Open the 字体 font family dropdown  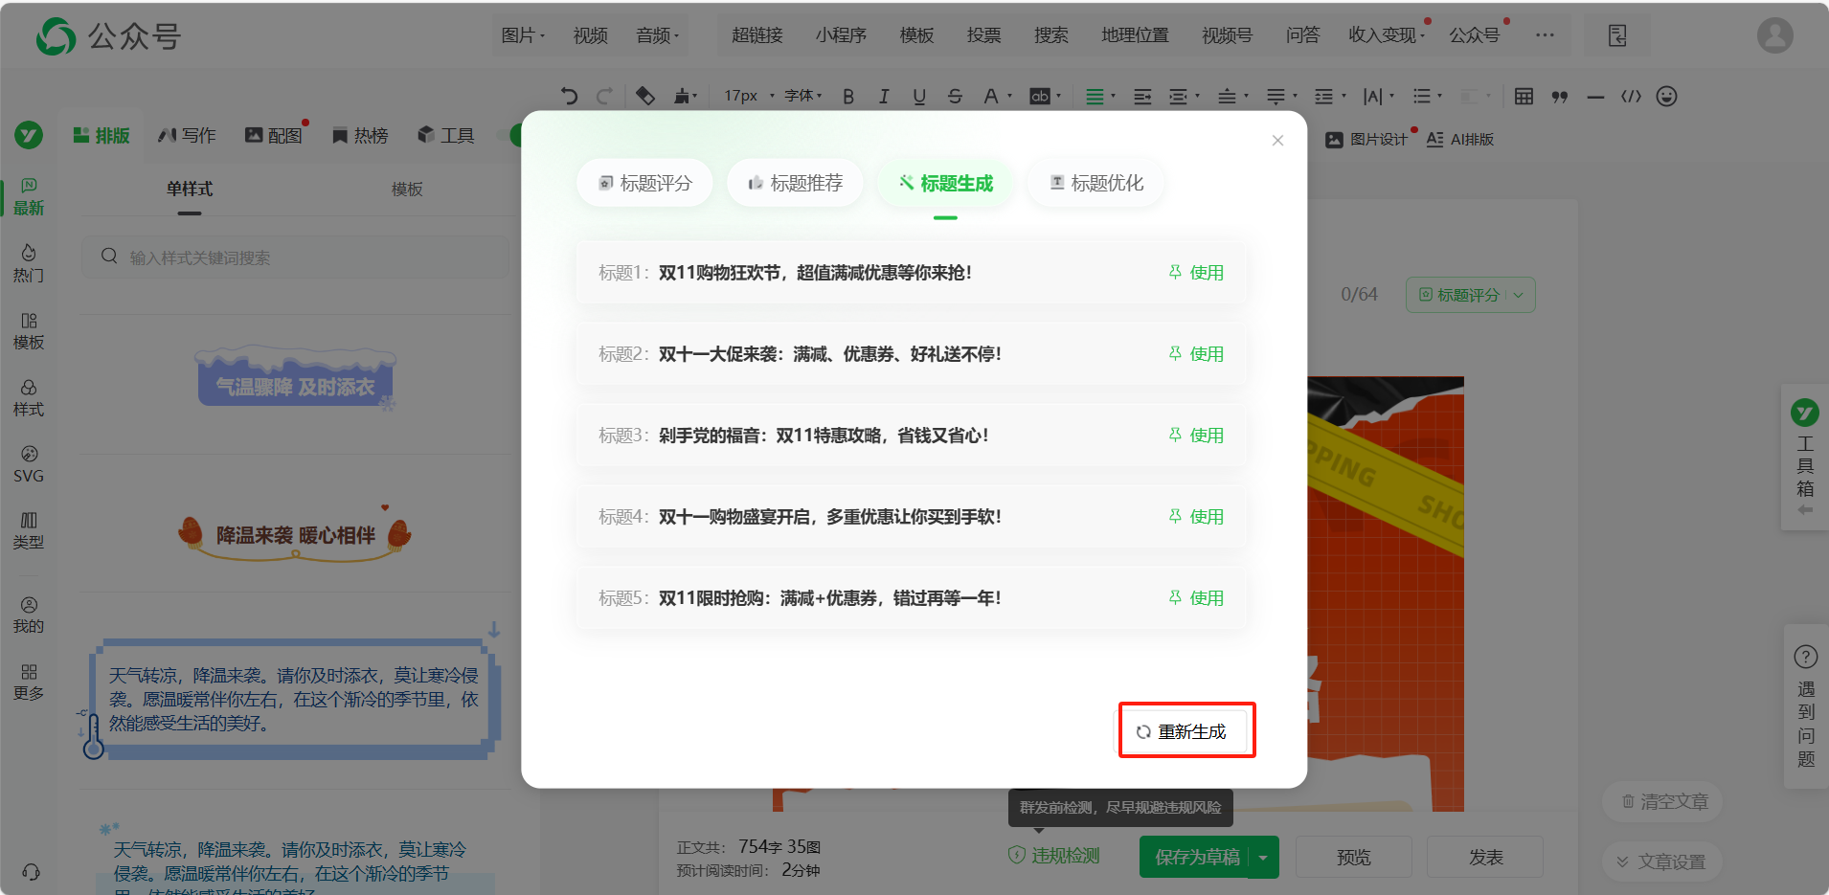tap(802, 96)
